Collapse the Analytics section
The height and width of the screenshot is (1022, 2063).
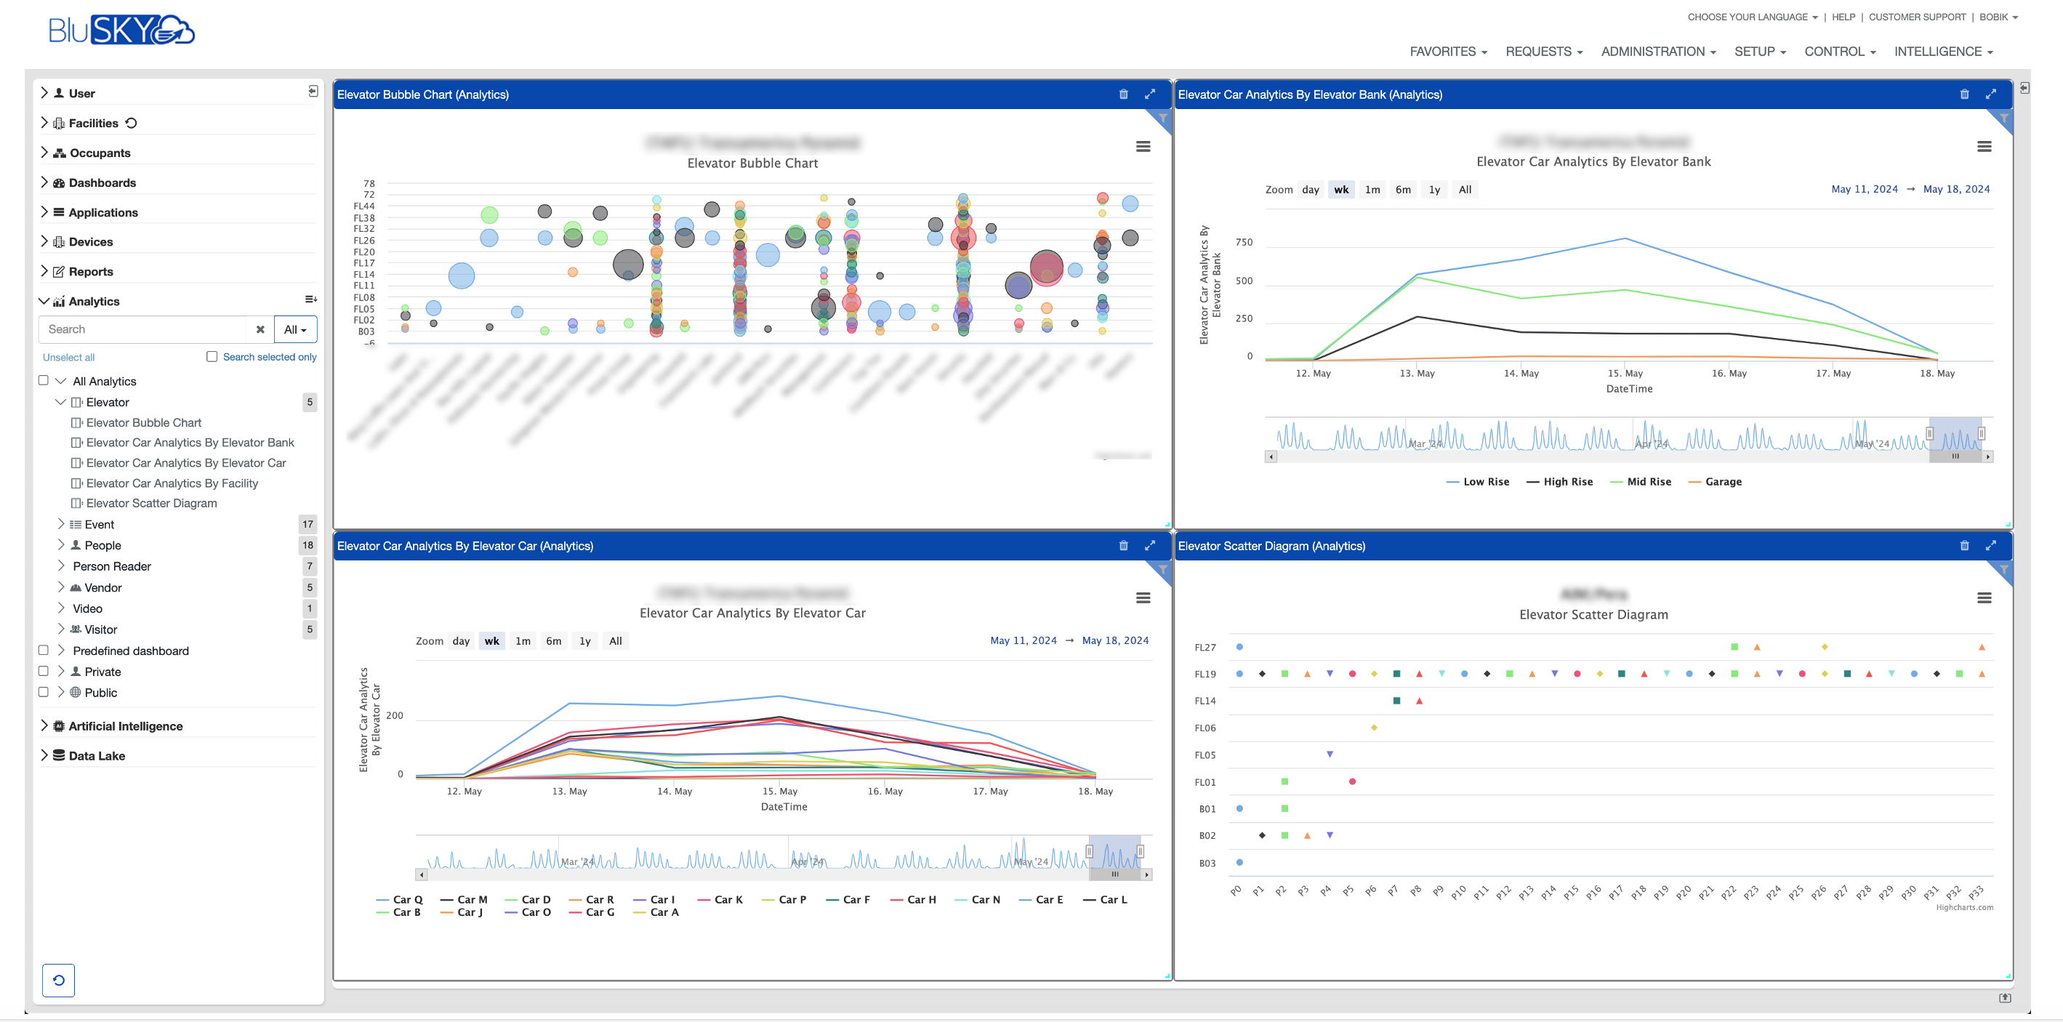point(44,300)
